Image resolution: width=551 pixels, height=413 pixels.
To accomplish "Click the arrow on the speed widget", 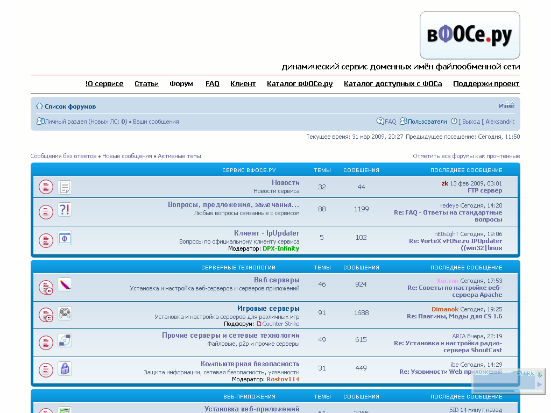I will pos(539,384).
